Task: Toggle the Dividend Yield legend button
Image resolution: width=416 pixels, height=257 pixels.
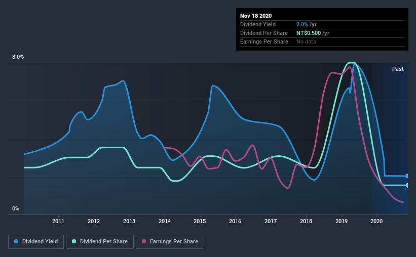Action: click(x=36, y=242)
